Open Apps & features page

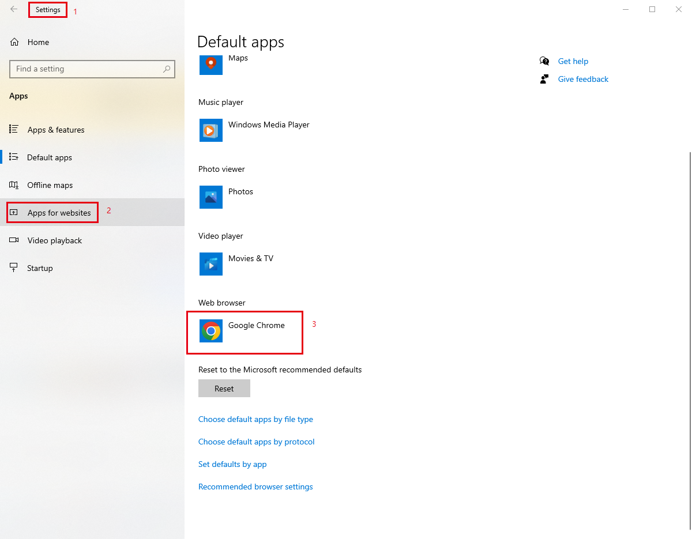pos(56,130)
